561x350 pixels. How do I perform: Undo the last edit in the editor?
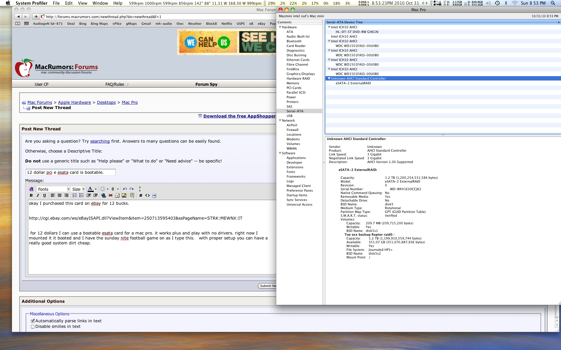[x=125, y=189]
